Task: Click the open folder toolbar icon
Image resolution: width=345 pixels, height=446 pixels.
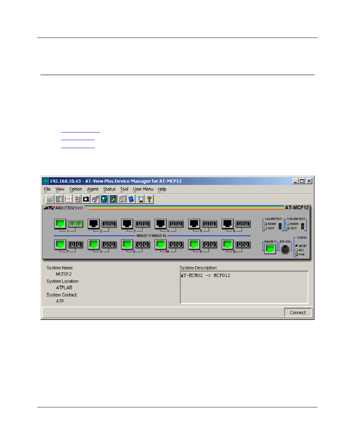Action: pos(50,199)
